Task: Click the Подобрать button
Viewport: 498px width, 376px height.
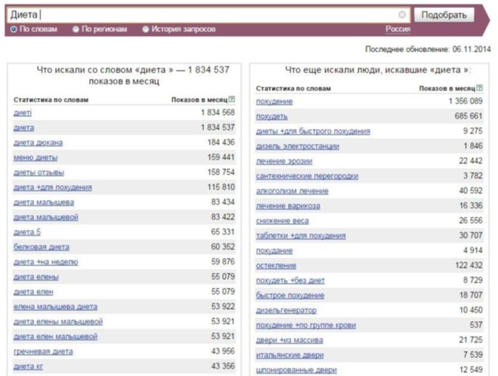Action: [444, 14]
